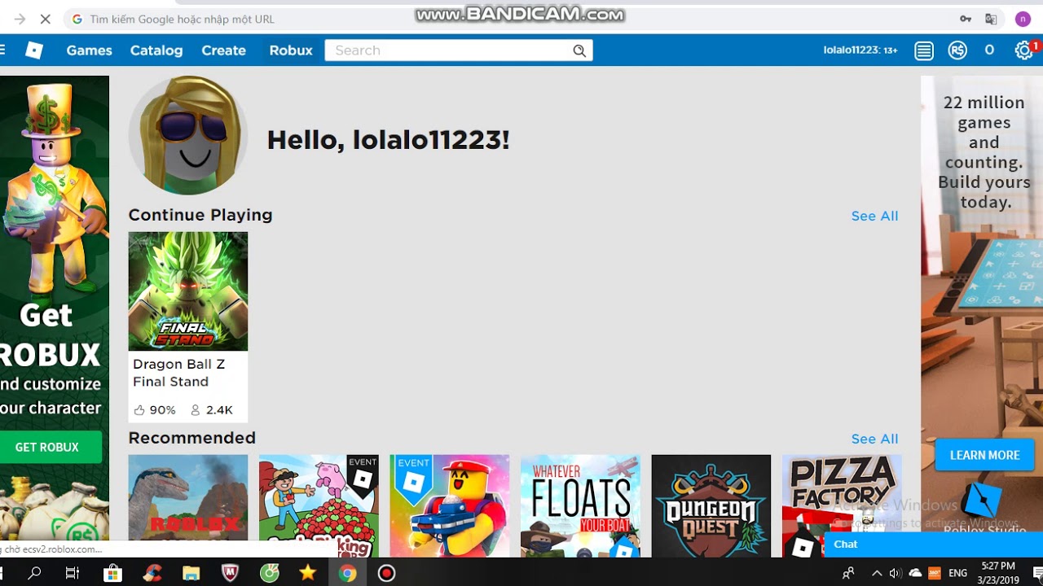The image size is (1043, 586).
Task: Click the volume speaker icon
Action: [895, 573]
